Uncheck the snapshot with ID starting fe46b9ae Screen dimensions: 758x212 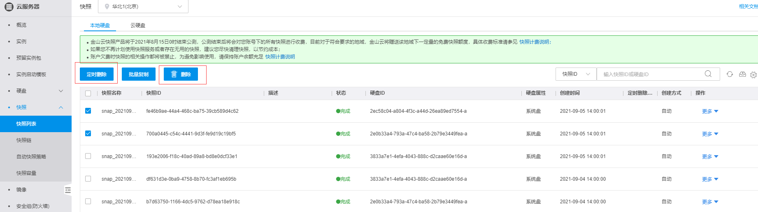[x=88, y=111]
